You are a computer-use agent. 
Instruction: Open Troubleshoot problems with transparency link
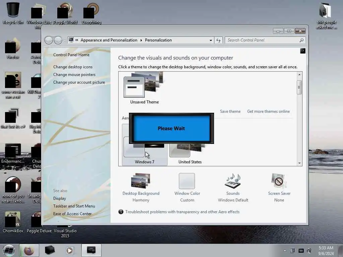click(x=182, y=212)
